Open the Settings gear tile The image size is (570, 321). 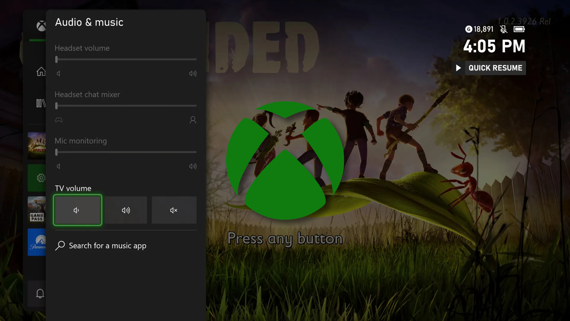pyautogui.click(x=40, y=178)
